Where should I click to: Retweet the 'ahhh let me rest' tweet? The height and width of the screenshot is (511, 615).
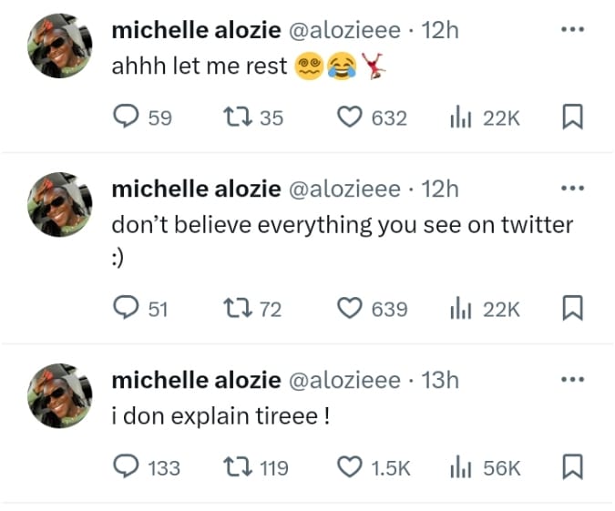point(237,117)
